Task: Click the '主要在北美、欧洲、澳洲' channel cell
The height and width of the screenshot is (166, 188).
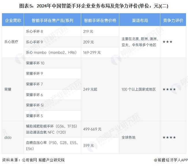Action: 140,42
